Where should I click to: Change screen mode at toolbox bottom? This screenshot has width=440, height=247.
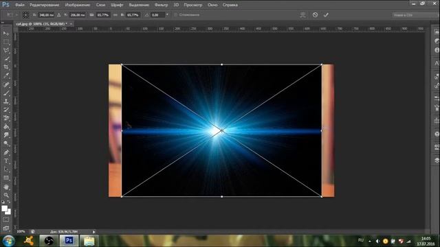coord(6,228)
